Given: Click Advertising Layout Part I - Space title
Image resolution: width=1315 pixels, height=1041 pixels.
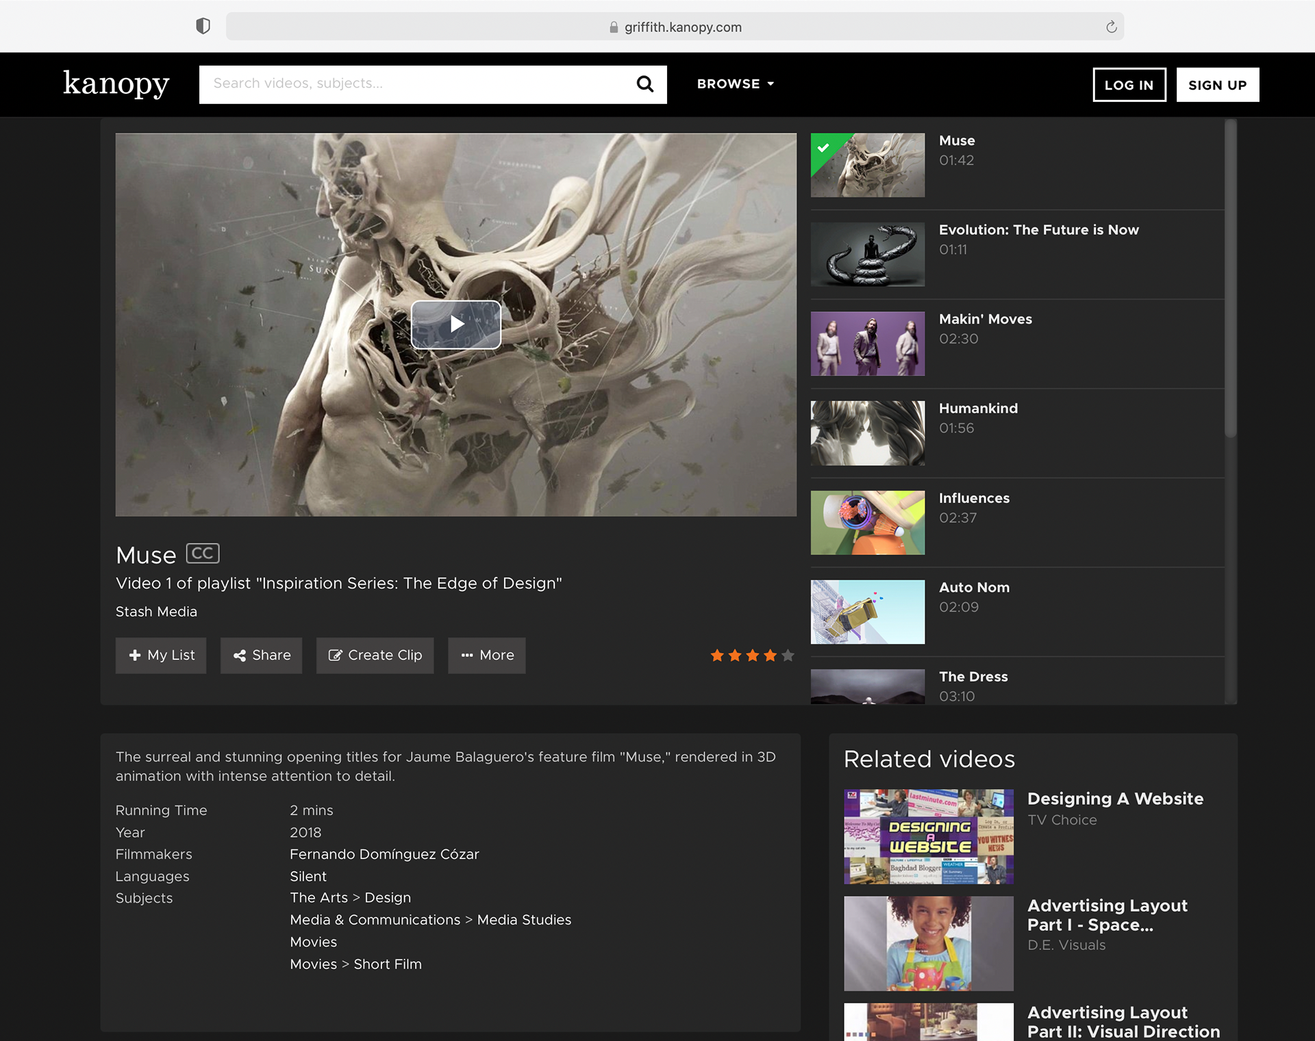Looking at the screenshot, I should 1107,915.
